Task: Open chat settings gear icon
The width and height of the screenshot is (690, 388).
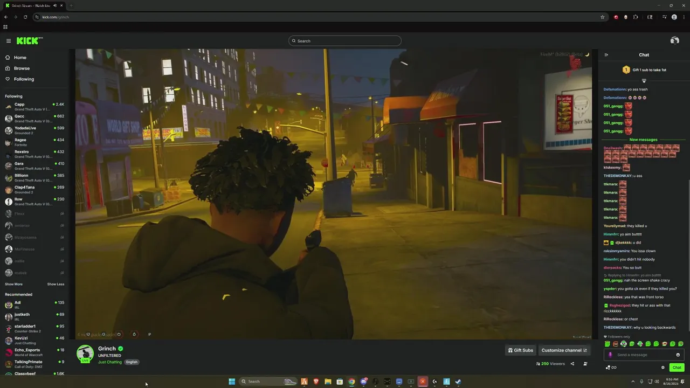Action: (663, 368)
